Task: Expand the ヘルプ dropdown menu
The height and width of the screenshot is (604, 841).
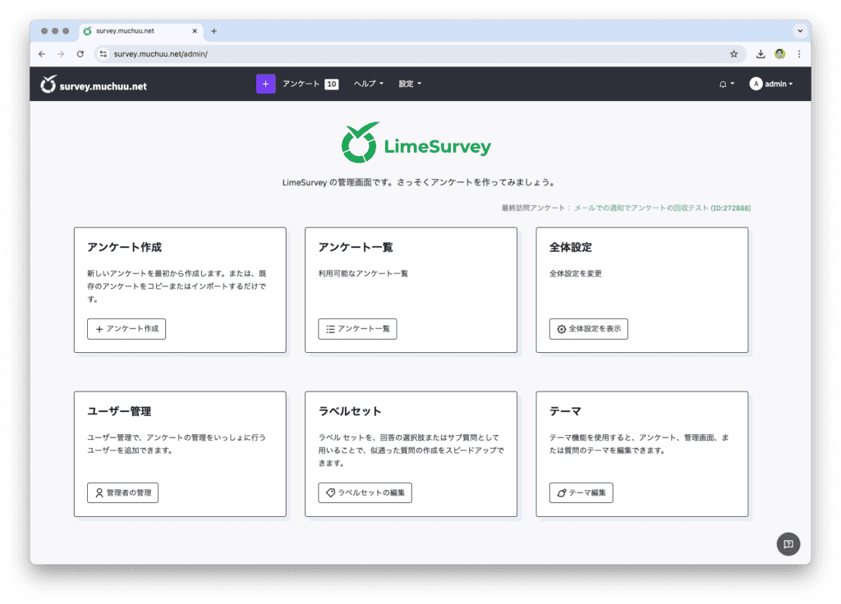Action: click(368, 84)
